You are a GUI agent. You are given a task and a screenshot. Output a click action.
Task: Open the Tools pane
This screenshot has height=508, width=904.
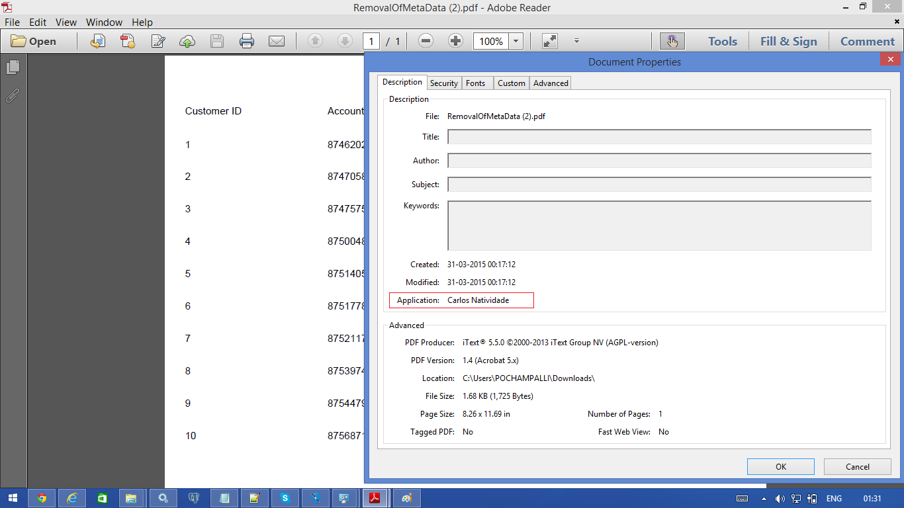[722, 41]
